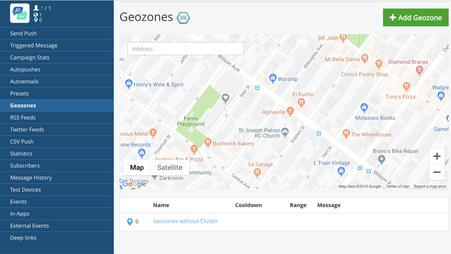Click the Name column header
This screenshot has width=451, height=254.
[161, 205]
